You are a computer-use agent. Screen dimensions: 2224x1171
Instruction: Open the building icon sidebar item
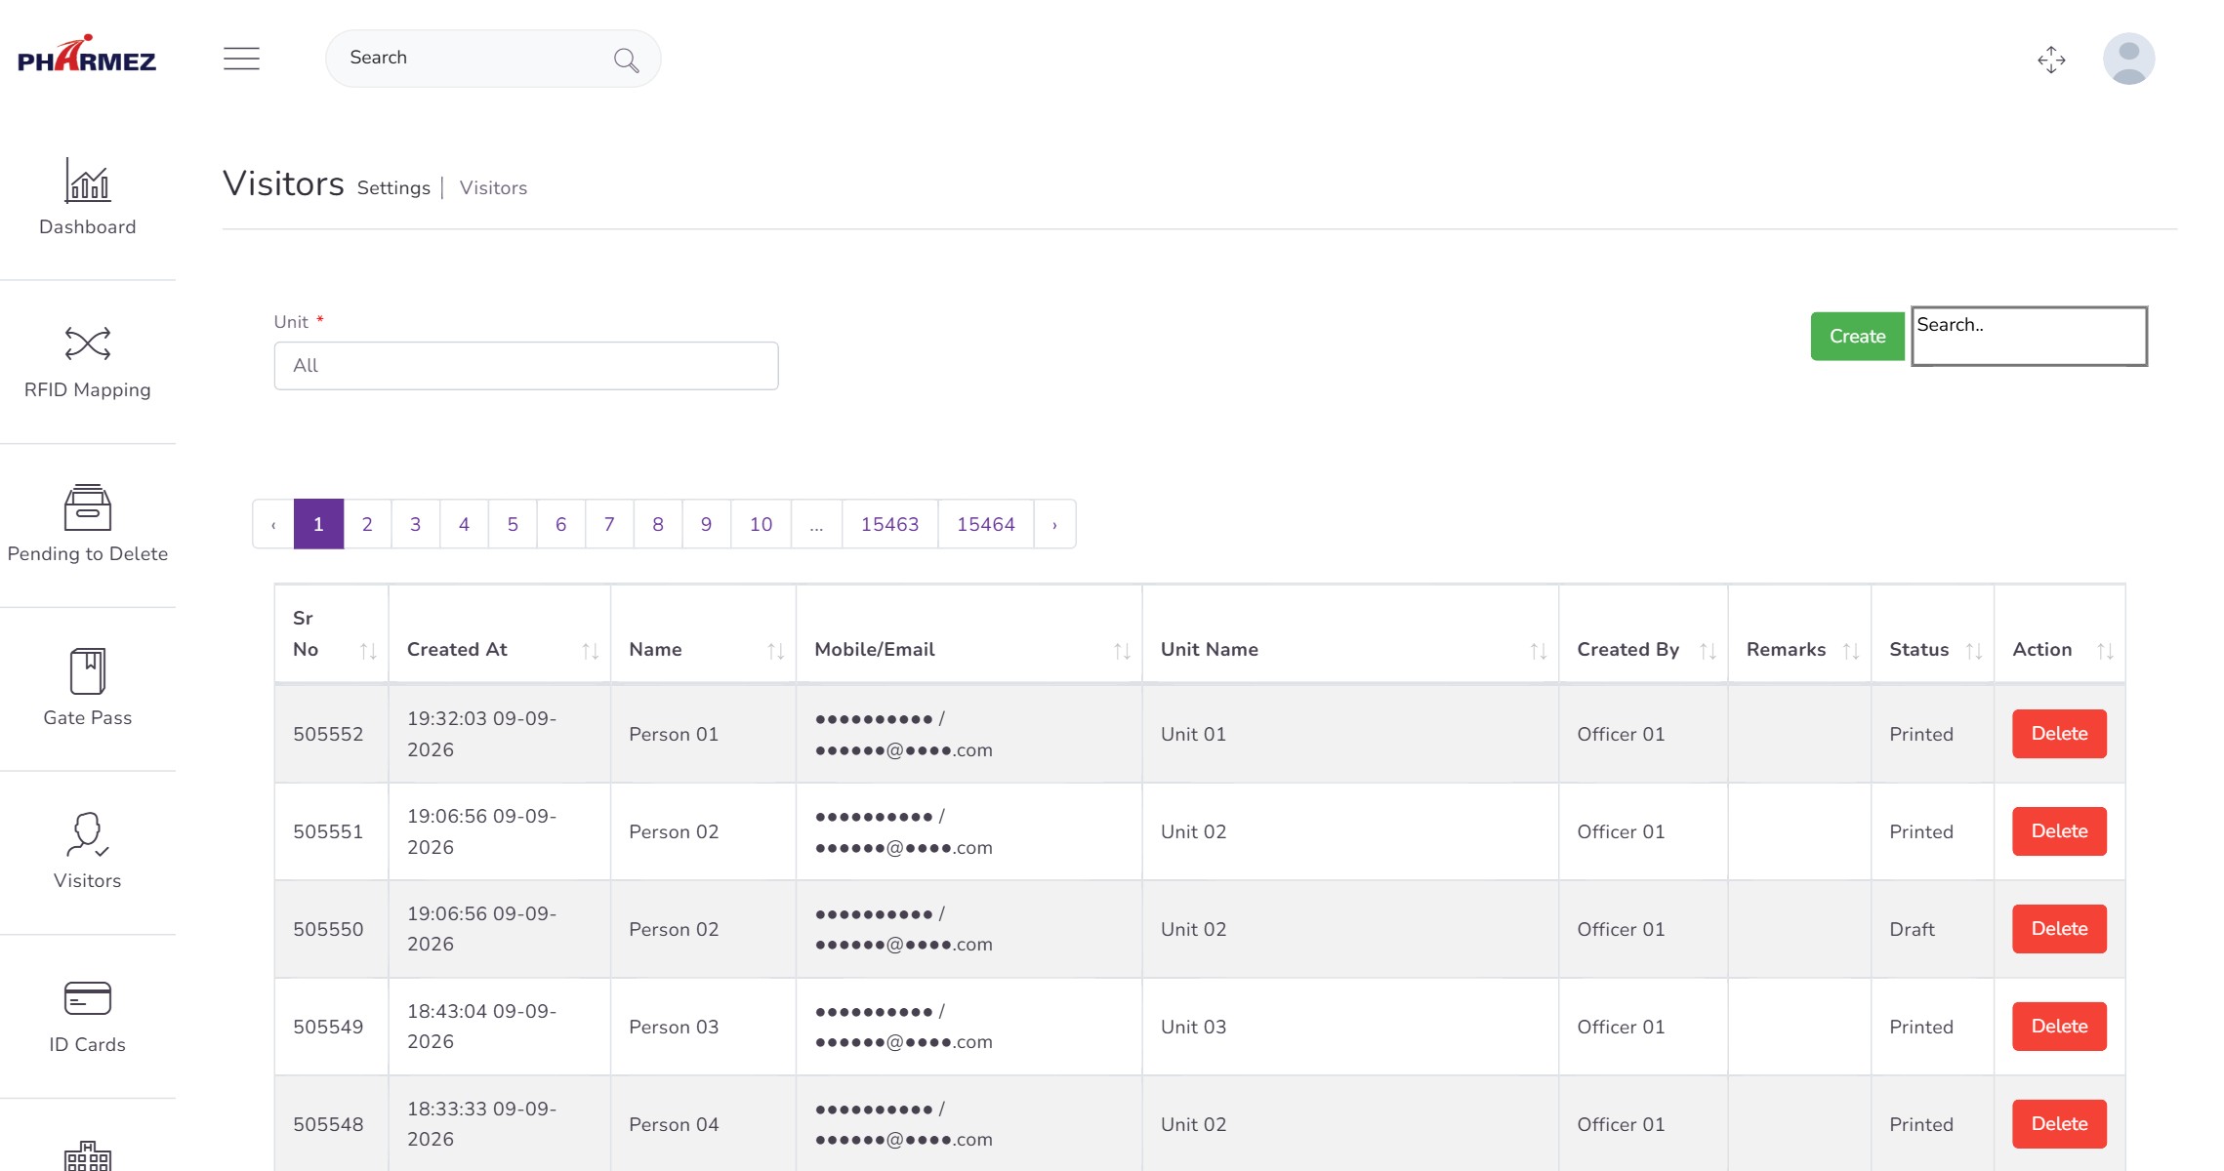click(x=88, y=1155)
